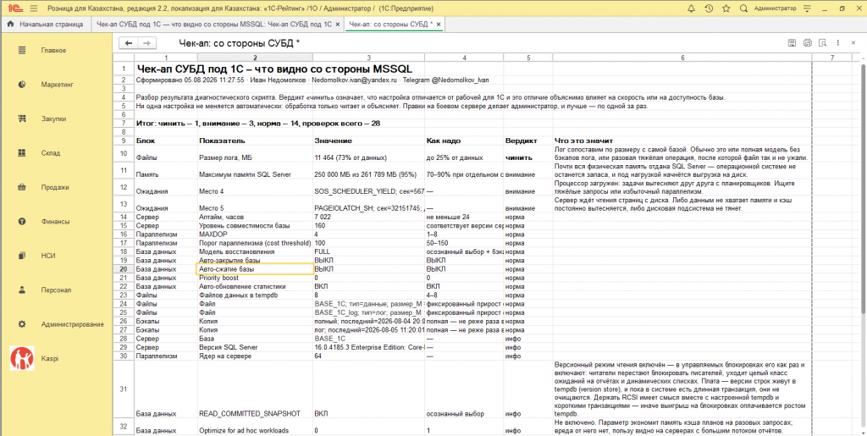Close the Чек-ап СУБД под 1С MSSQL tab
The width and height of the screenshot is (867, 436).
(x=336, y=25)
